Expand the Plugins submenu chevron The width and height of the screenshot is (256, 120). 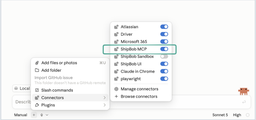pos(105,105)
